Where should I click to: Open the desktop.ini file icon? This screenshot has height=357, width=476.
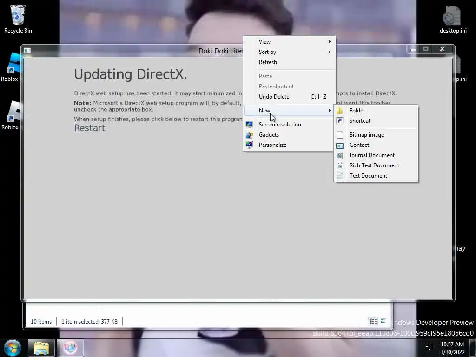coord(453,19)
